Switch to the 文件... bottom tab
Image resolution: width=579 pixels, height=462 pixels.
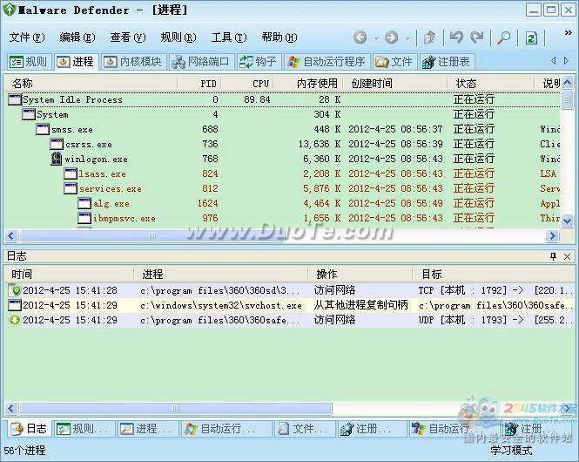[304, 429]
